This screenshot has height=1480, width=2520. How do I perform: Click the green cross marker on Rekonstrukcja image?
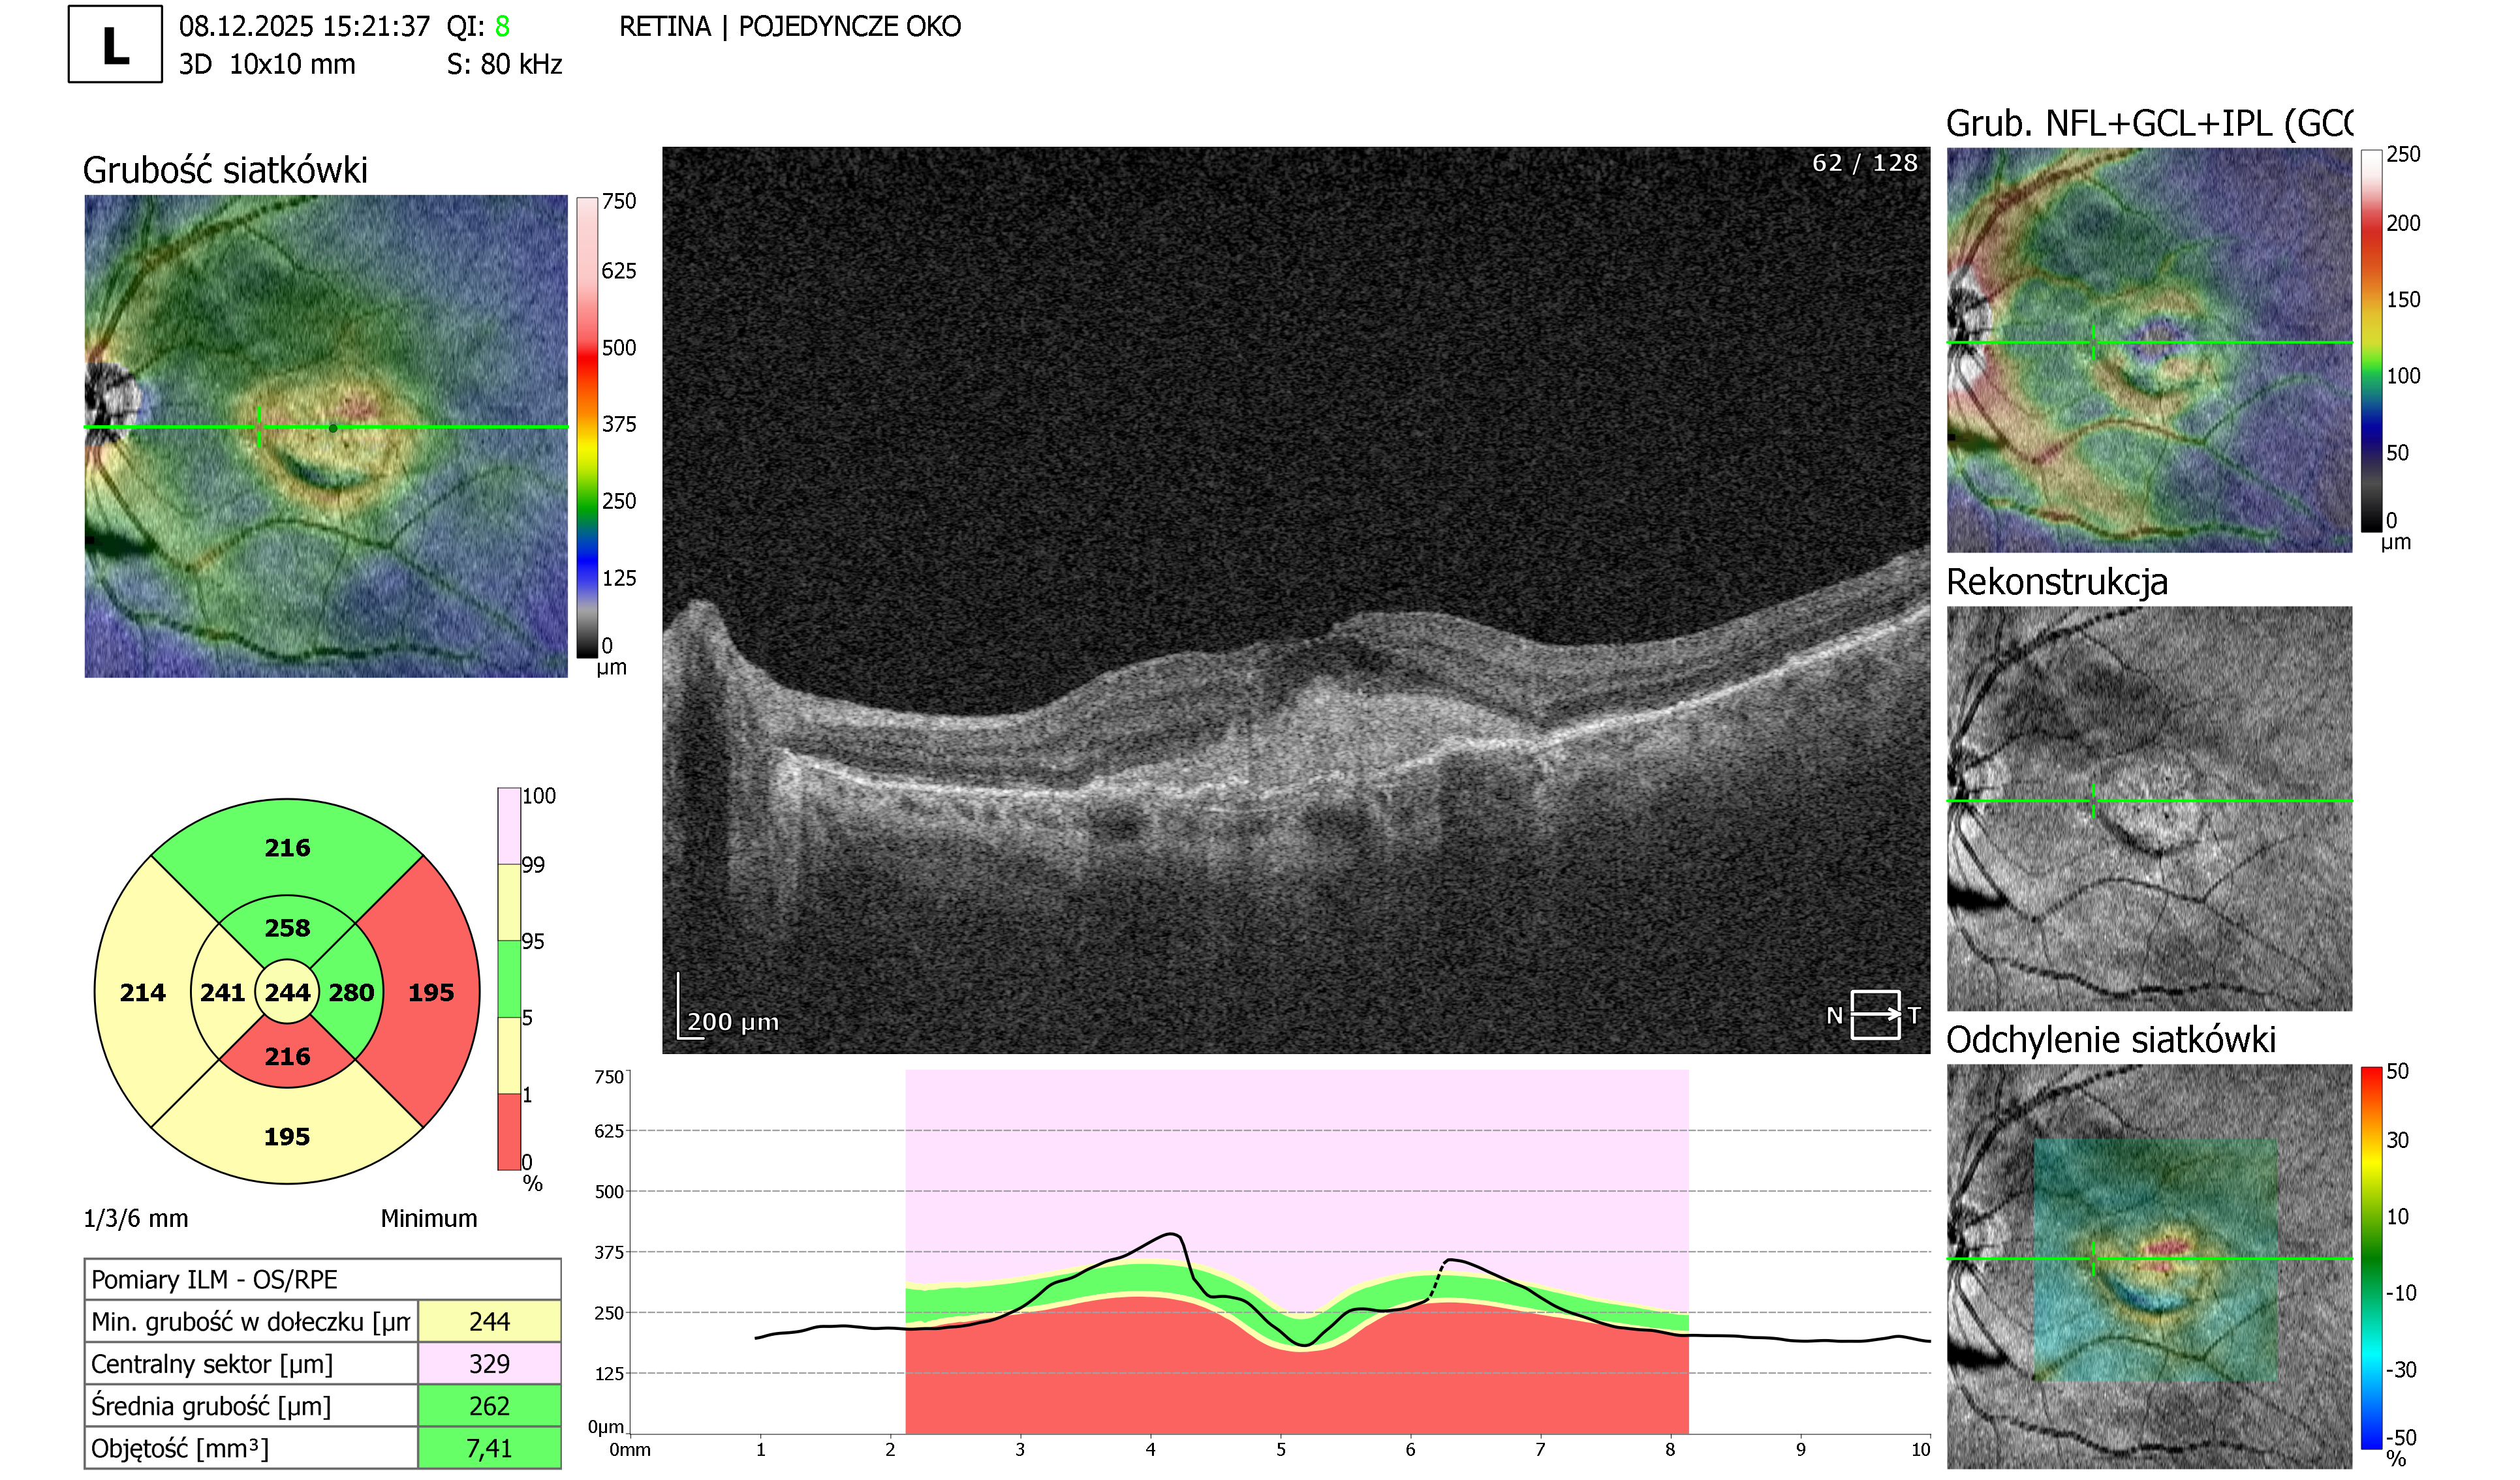click(2093, 800)
